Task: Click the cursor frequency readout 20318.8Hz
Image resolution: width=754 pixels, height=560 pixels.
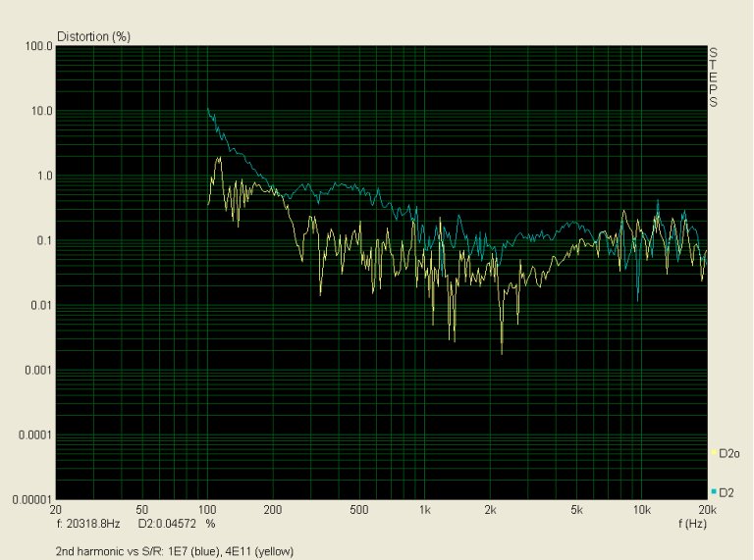Action: (93, 524)
